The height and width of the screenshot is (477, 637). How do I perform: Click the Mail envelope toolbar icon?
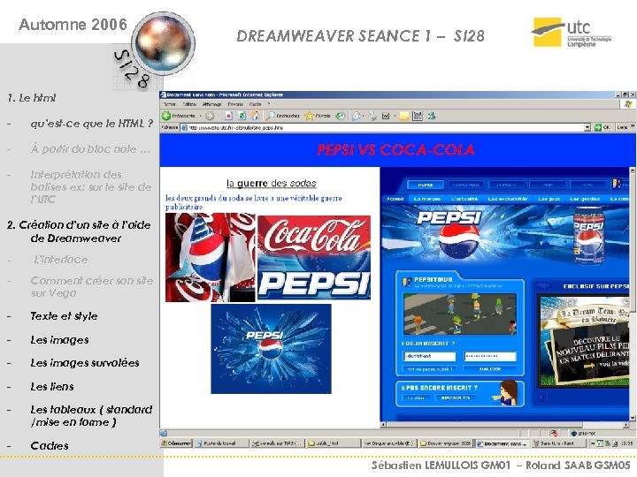click(x=357, y=116)
